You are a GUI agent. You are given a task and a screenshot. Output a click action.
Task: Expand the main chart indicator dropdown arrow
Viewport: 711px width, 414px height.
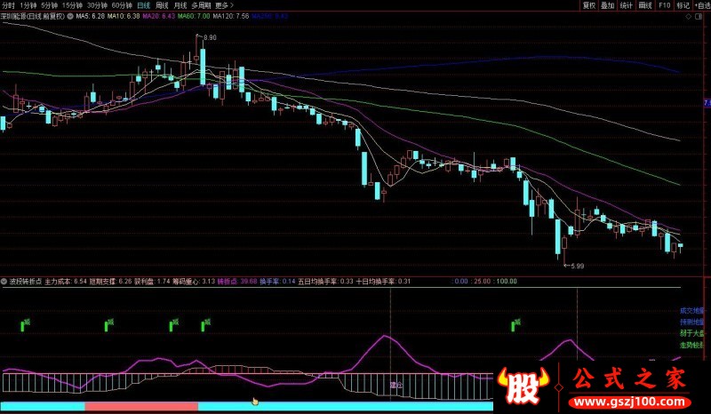[x=70, y=16]
